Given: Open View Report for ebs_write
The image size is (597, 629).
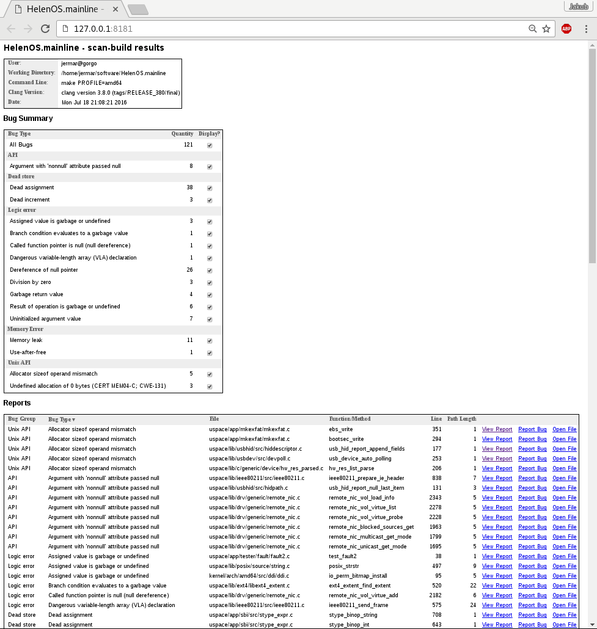Looking at the screenshot, I should (497, 429).
